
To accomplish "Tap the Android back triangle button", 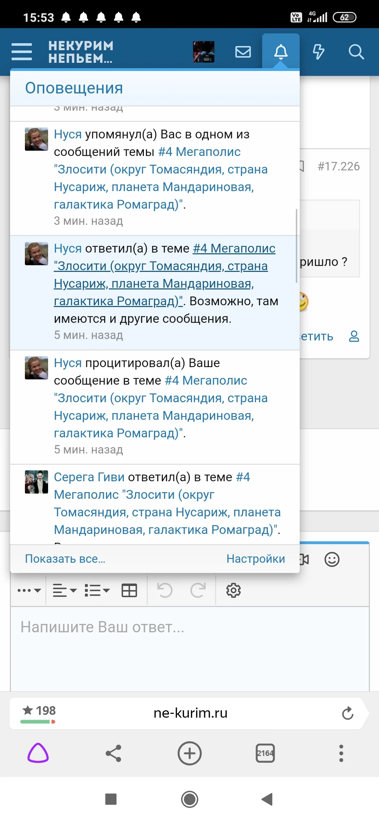I will pyautogui.click(x=267, y=799).
